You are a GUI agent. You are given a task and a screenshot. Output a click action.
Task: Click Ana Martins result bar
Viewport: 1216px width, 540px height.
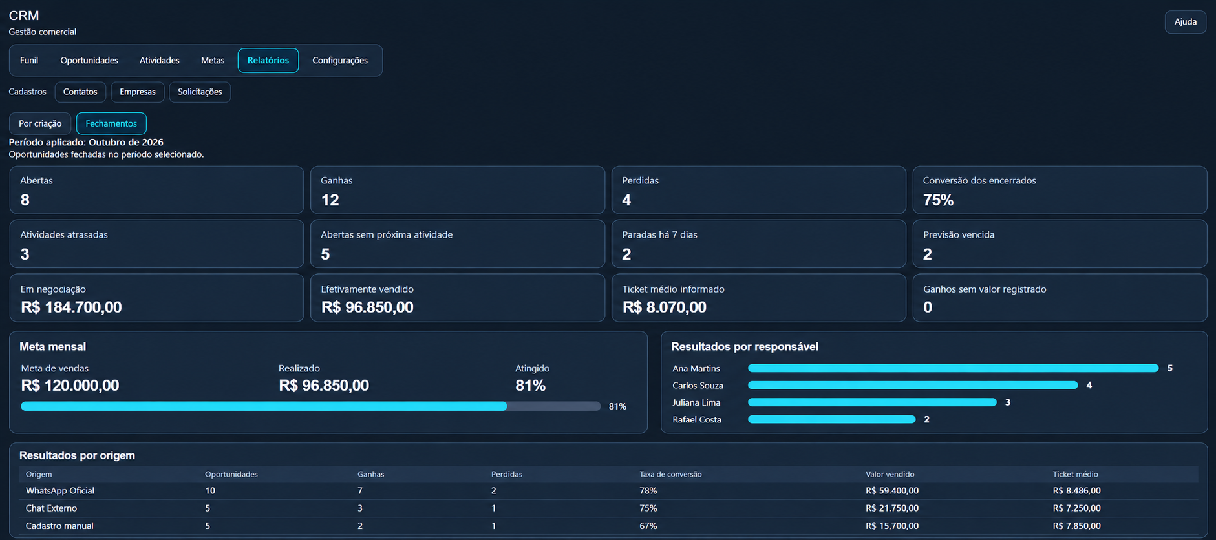[953, 368]
